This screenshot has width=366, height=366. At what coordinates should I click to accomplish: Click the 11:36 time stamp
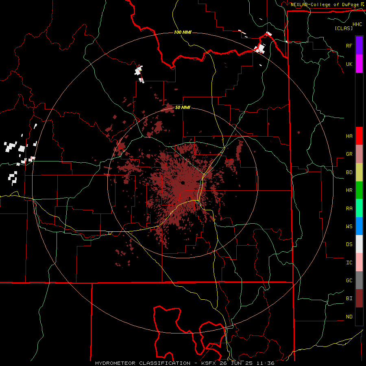[266, 363]
